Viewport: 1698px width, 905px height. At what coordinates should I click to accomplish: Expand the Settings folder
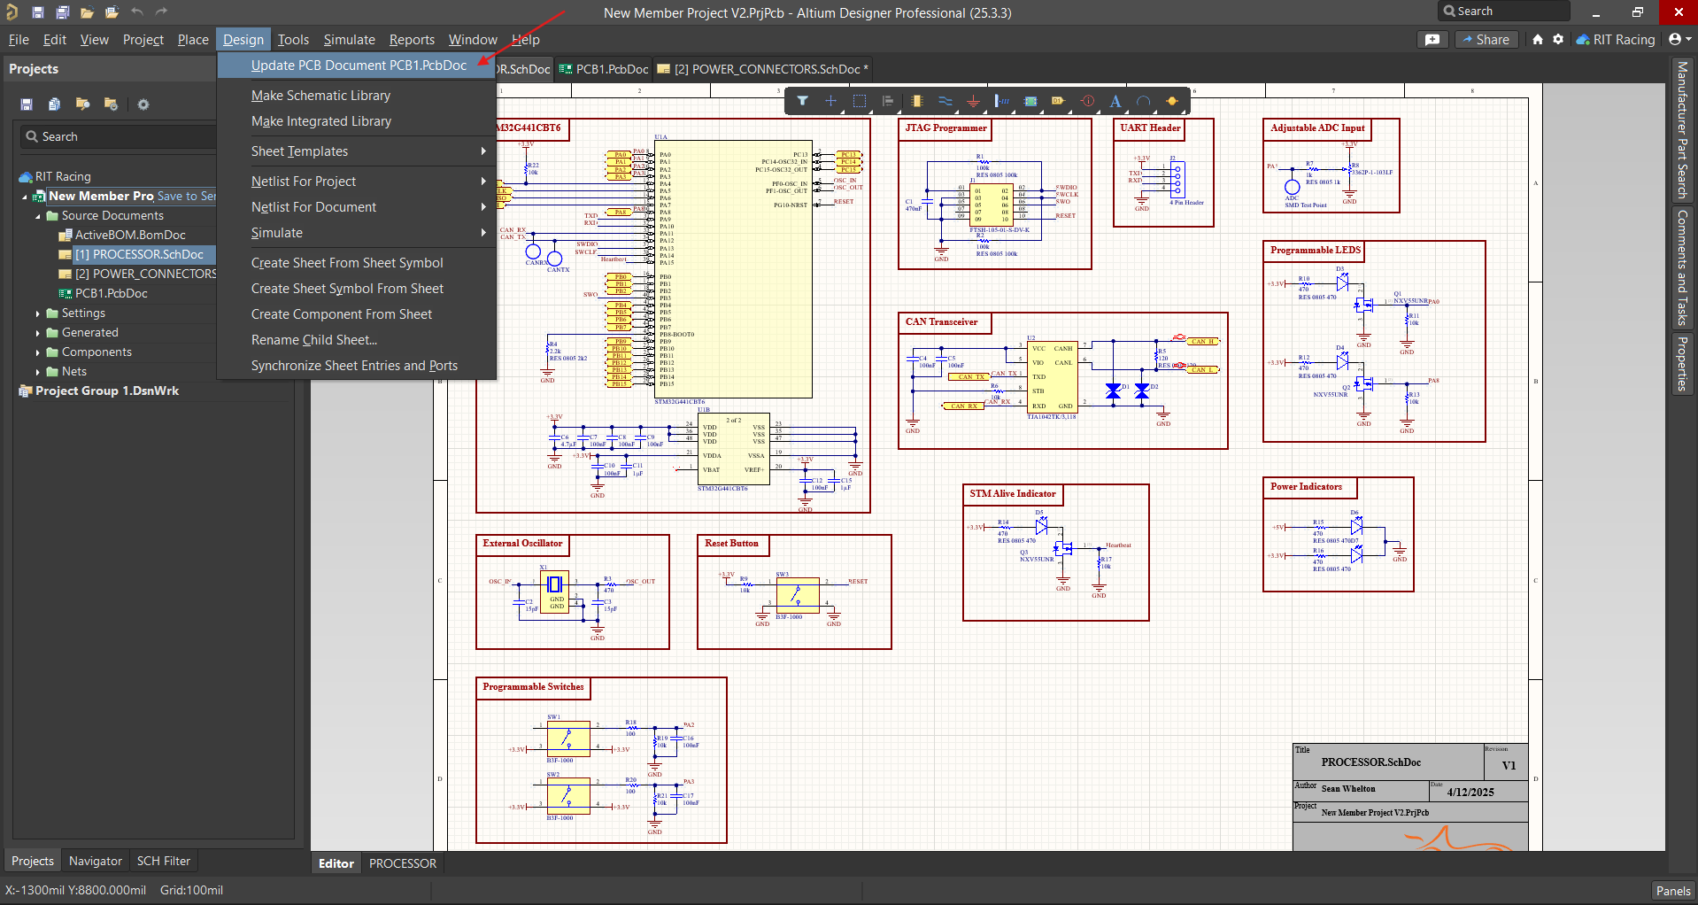pos(38,313)
